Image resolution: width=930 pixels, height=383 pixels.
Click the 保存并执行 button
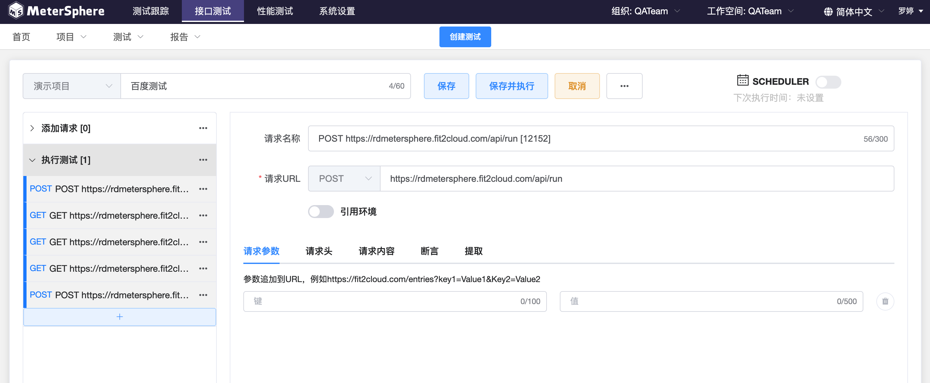(x=511, y=86)
